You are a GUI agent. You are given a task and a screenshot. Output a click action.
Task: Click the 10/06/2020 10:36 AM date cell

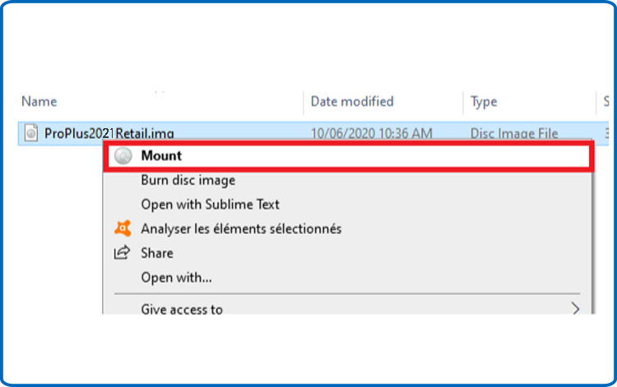[x=372, y=132]
